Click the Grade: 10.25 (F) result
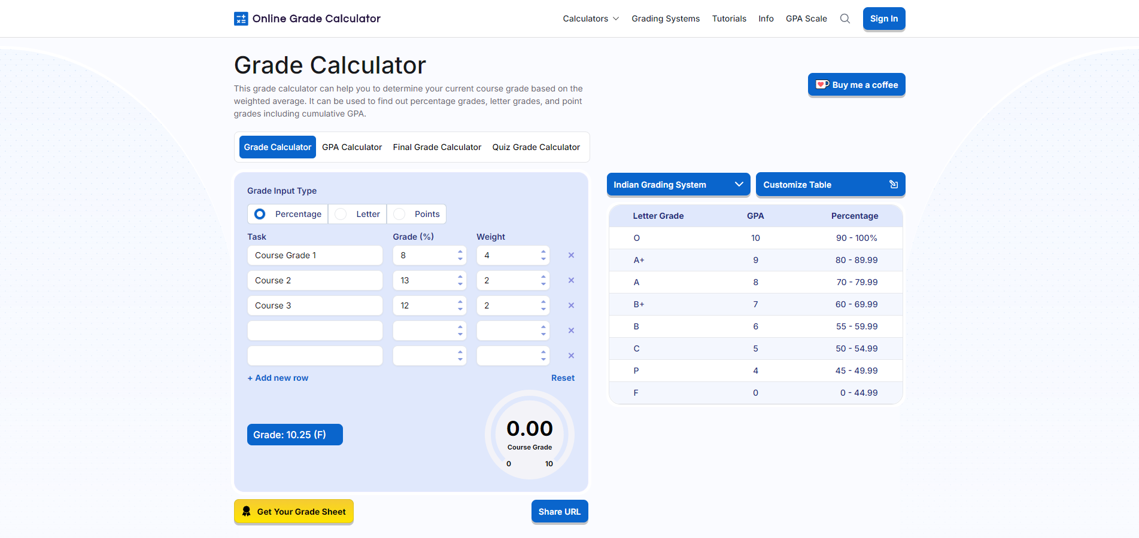This screenshot has width=1139, height=538. click(295, 435)
